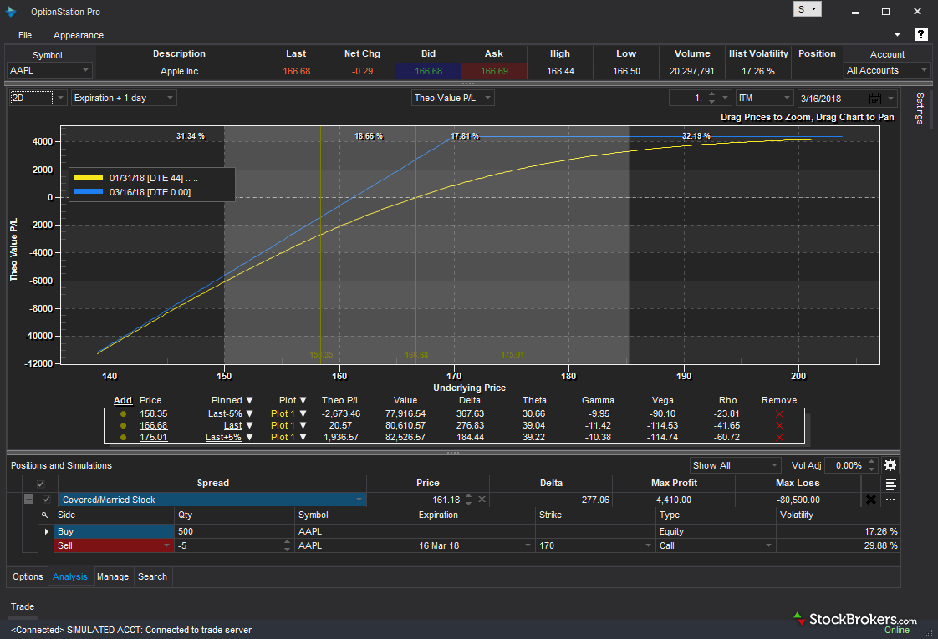Image resolution: width=938 pixels, height=639 pixels.
Task: Open the Theo Value P/L dropdown
Action: [x=453, y=99]
